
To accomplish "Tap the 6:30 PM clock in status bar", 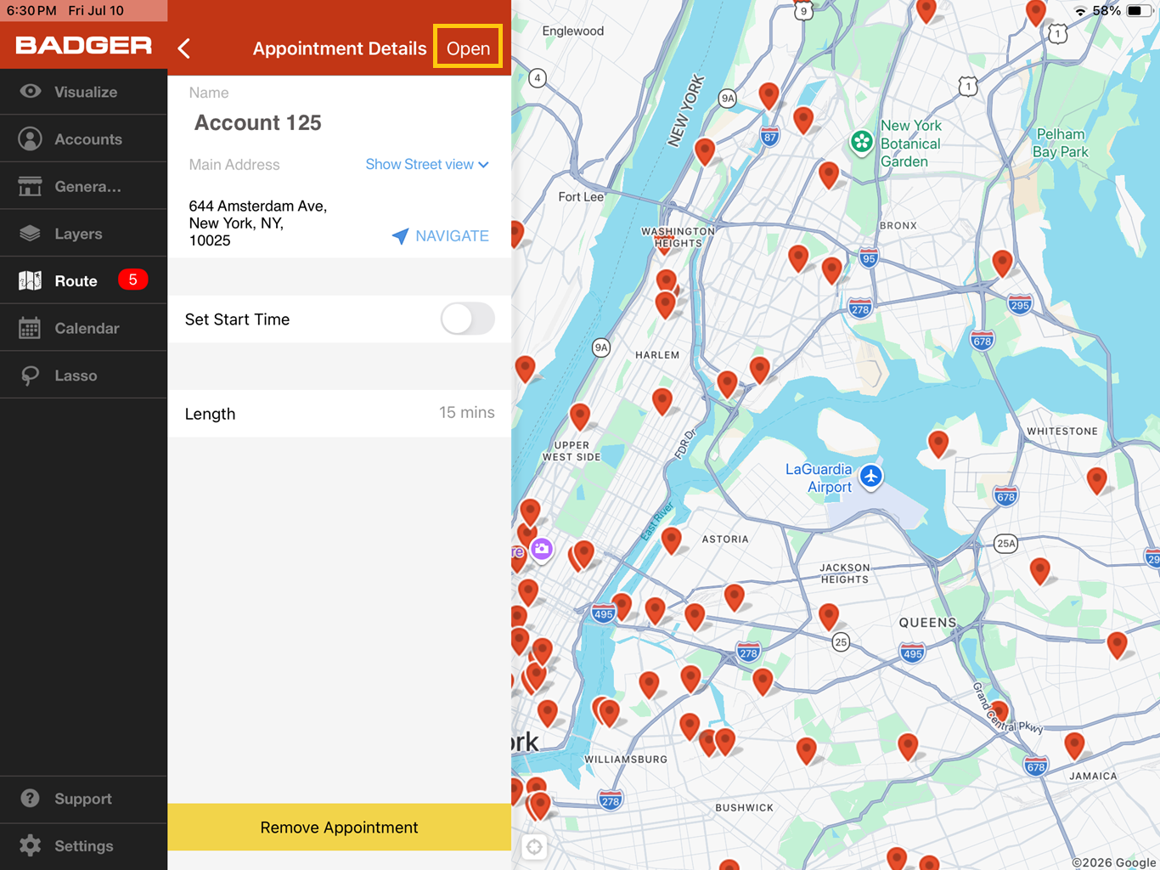I will (x=31, y=10).
